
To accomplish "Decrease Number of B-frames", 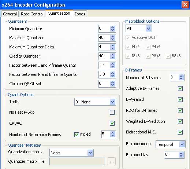I will click(x=181, y=79).
